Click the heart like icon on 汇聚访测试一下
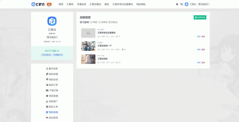This screenshot has height=122, width=239. (x=107, y=50)
